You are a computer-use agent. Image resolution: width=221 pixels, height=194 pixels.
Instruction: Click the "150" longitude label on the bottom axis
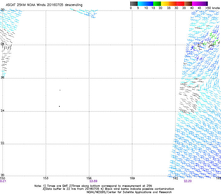click(2, 178)
